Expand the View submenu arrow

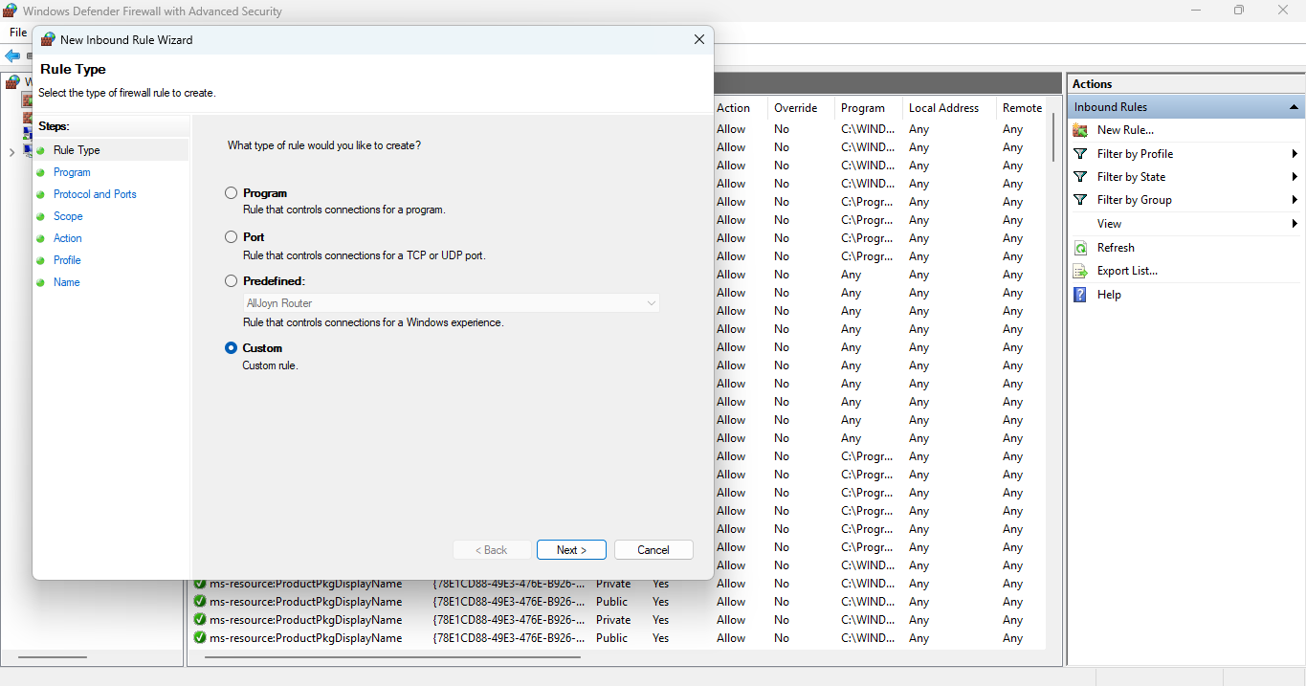(1295, 223)
